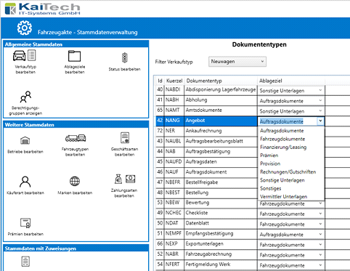Click the NABDI Kuerzel cell
Viewport: 350px width, 271px height.
(x=174, y=89)
